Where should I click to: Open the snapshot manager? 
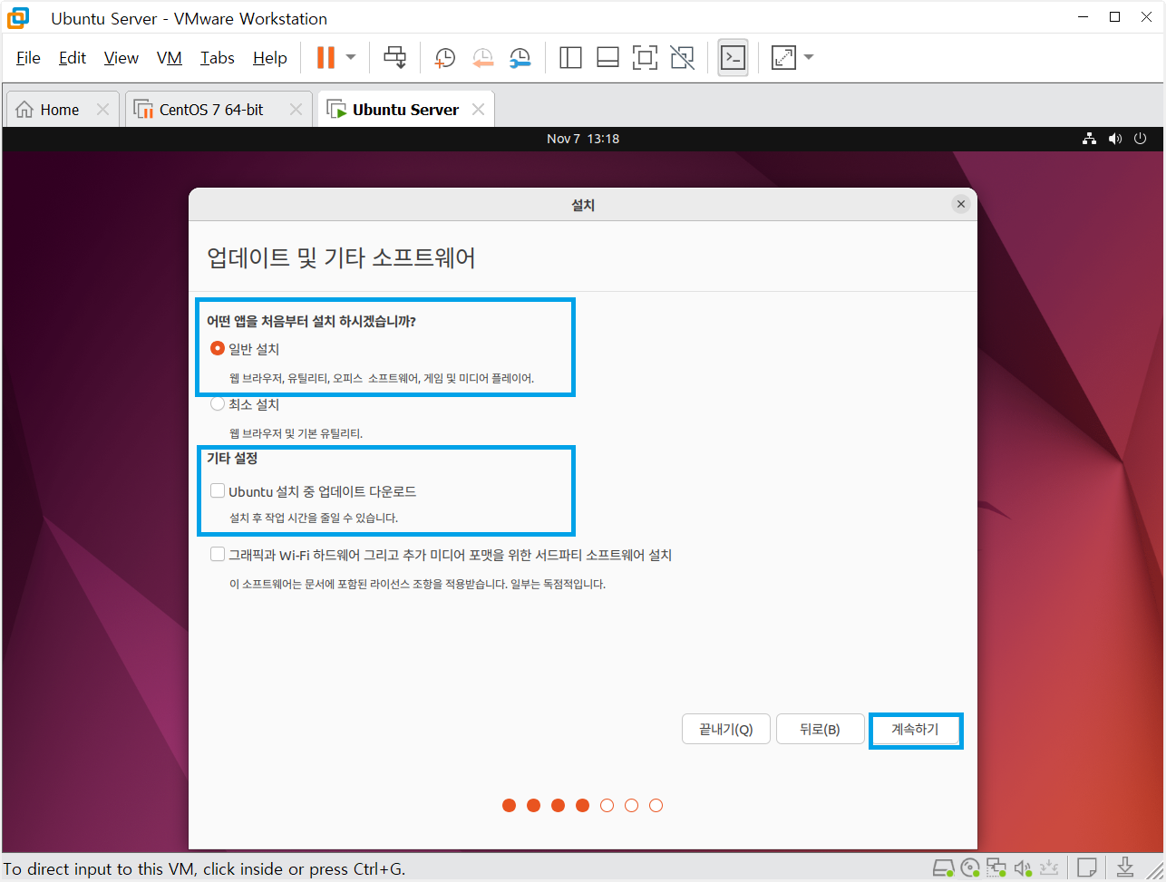(x=520, y=58)
